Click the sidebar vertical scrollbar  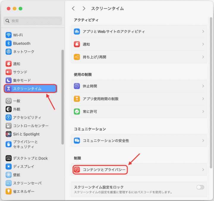[x=63, y=97]
